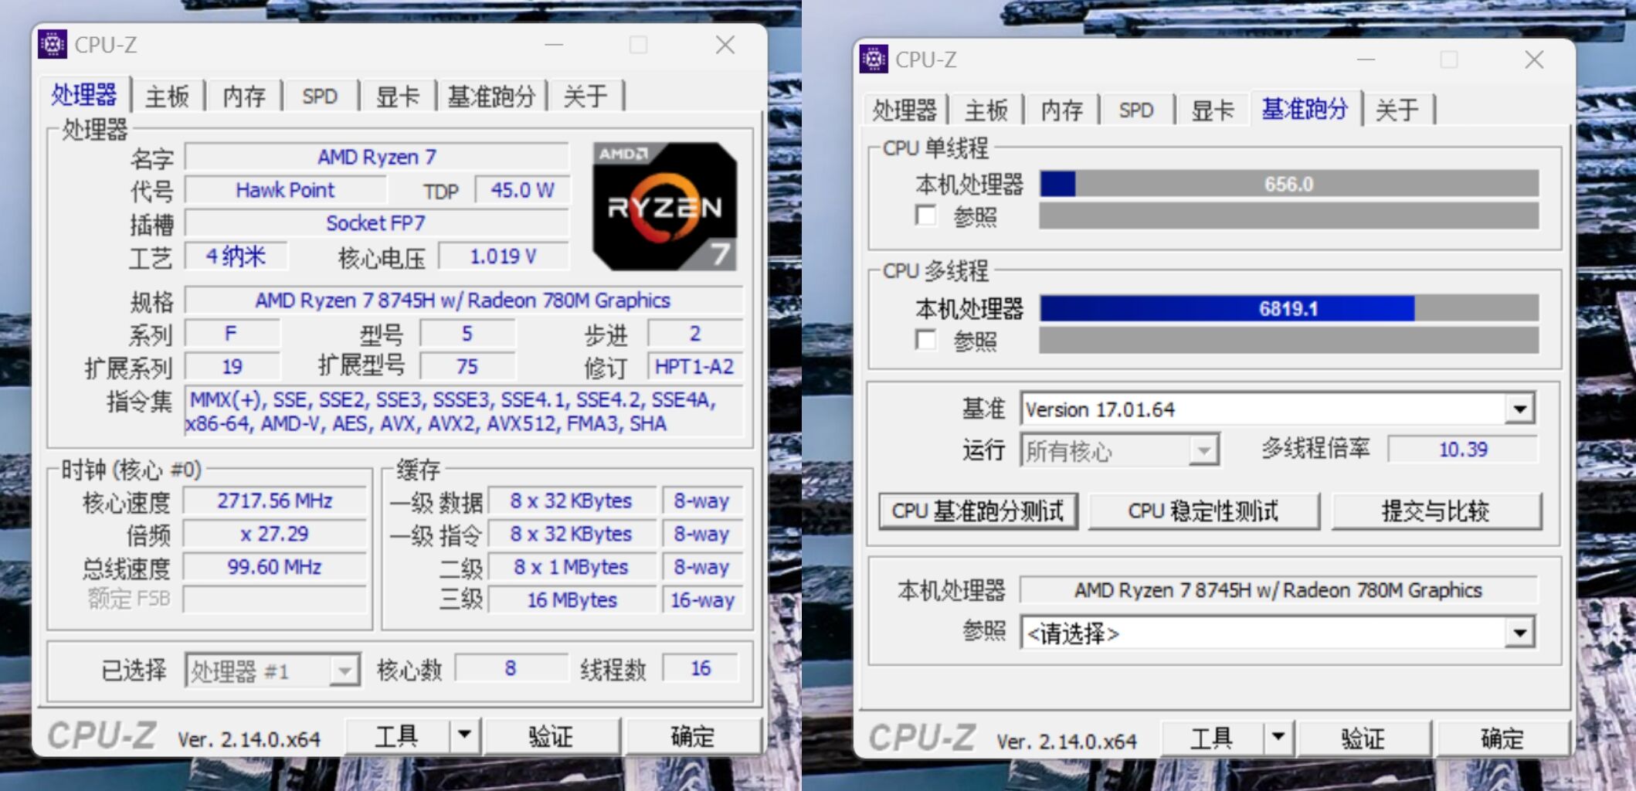Click the TDP value 45.0 W
Viewport: 1636px width, 791px height.
522,190
